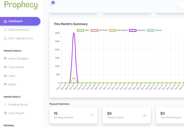Click the Role Permission users icon
Image resolution: width=184 pixels, height=127 pixels.
tap(5, 30)
